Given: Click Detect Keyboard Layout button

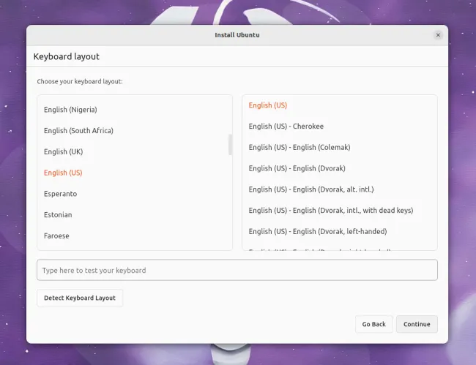Looking at the screenshot, I should (x=80, y=298).
